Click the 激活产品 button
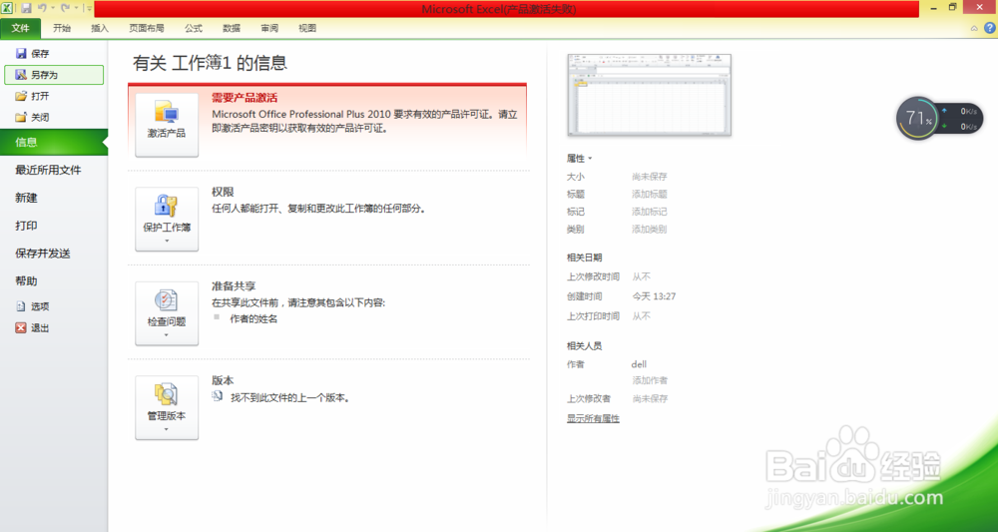The height and width of the screenshot is (532, 998). 167,126
